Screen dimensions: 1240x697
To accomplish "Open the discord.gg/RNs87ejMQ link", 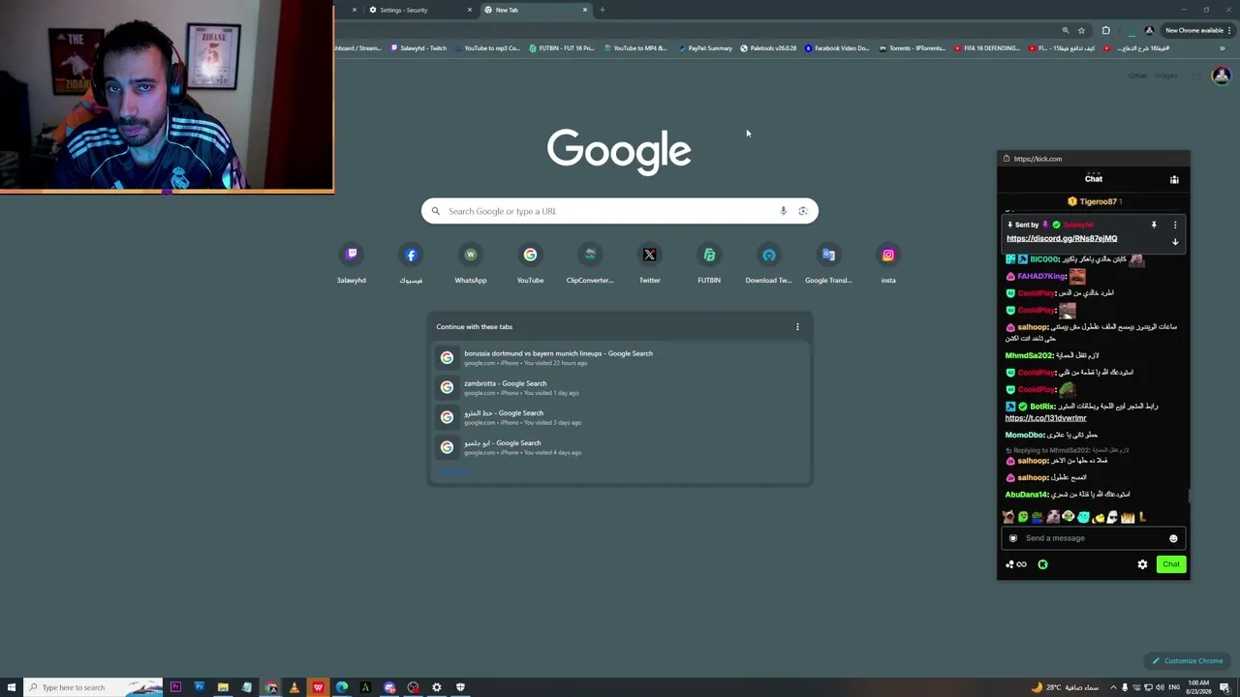I will (x=1062, y=238).
